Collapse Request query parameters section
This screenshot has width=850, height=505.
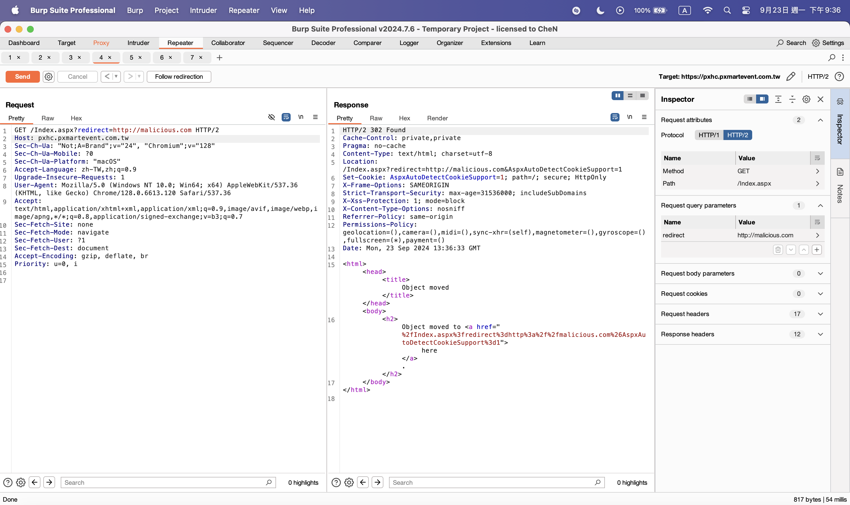click(x=820, y=206)
